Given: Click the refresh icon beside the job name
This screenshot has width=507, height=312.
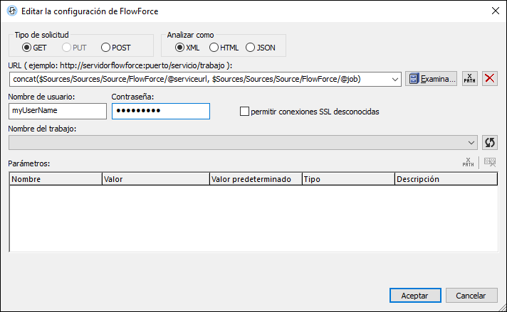Looking at the screenshot, I should [489, 142].
